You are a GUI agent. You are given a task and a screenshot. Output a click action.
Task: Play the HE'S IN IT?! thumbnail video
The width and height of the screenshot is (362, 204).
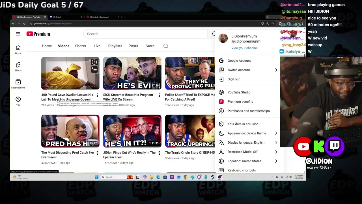132,131
